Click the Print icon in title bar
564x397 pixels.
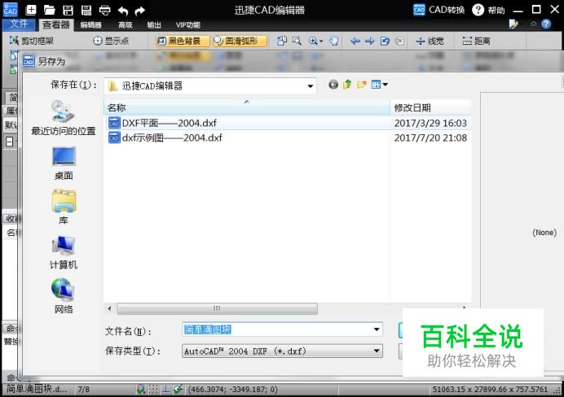tap(104, 10)
